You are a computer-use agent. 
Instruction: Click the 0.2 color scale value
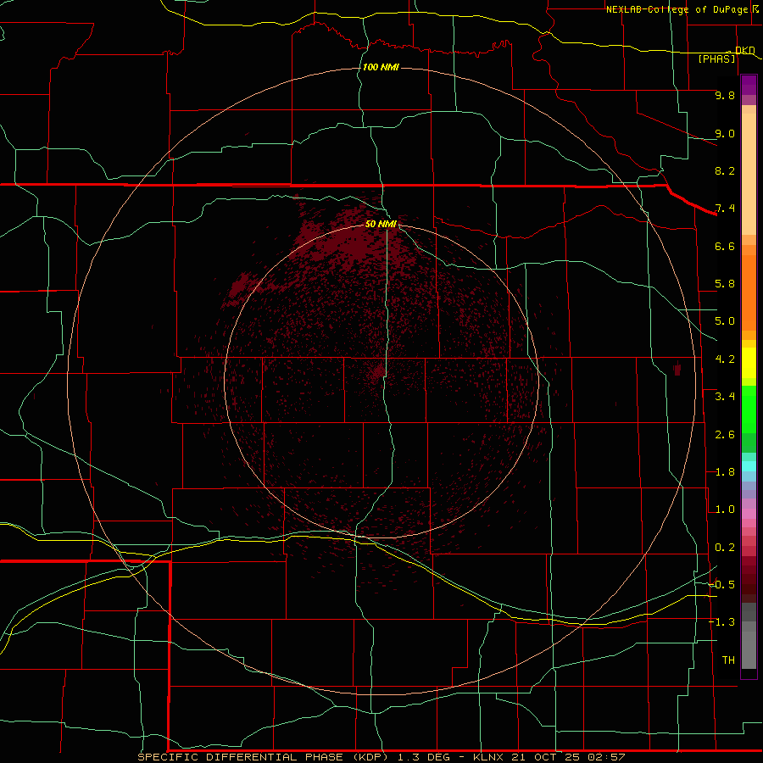[x=725, y=548]
